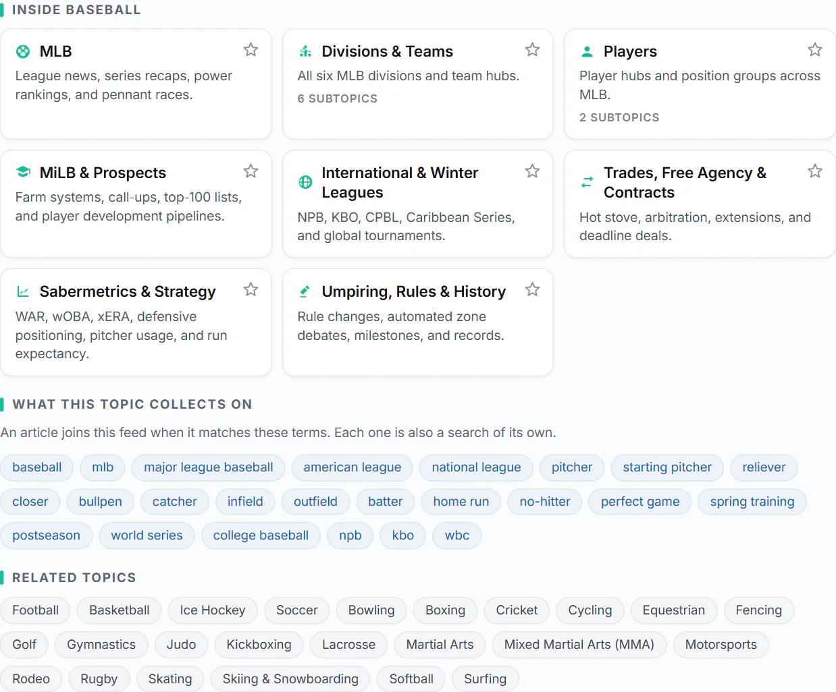Favorite the Sabermetrics & Strategy card

pos(251,290)
